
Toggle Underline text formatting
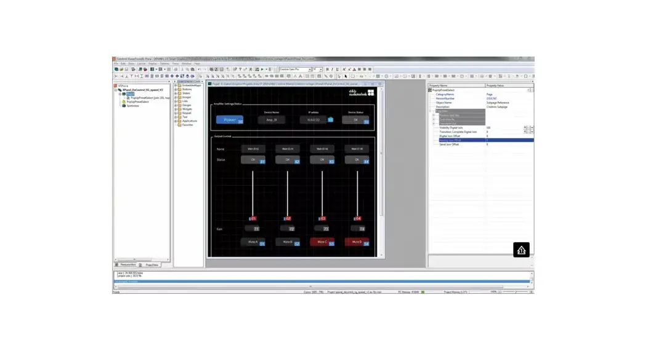point(337,69)
